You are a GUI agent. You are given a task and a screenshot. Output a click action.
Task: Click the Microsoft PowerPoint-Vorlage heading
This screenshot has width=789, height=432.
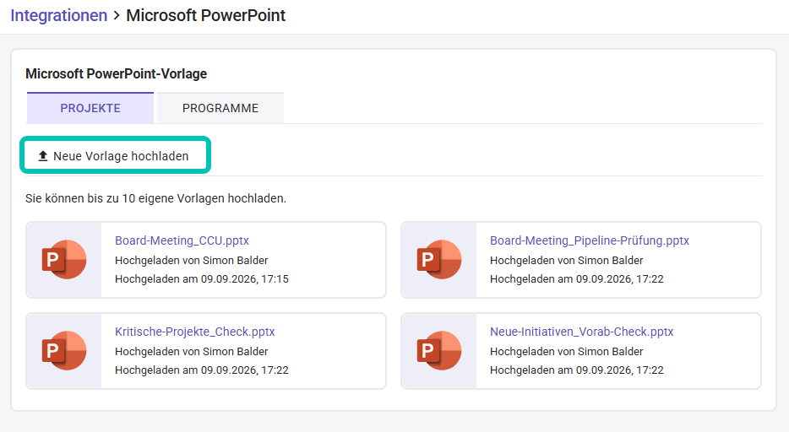pyautogui.click(x=117, y=74)
